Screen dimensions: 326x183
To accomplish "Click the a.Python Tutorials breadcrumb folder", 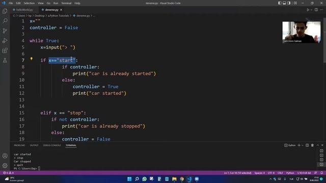I will 58,16.
